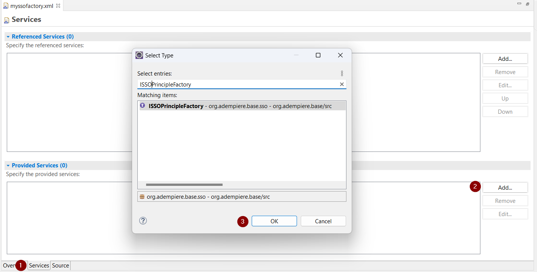Screen dimensions: 537x272
Task: Collapse the Referenced Services section
Action: click(x=8, y=37)
